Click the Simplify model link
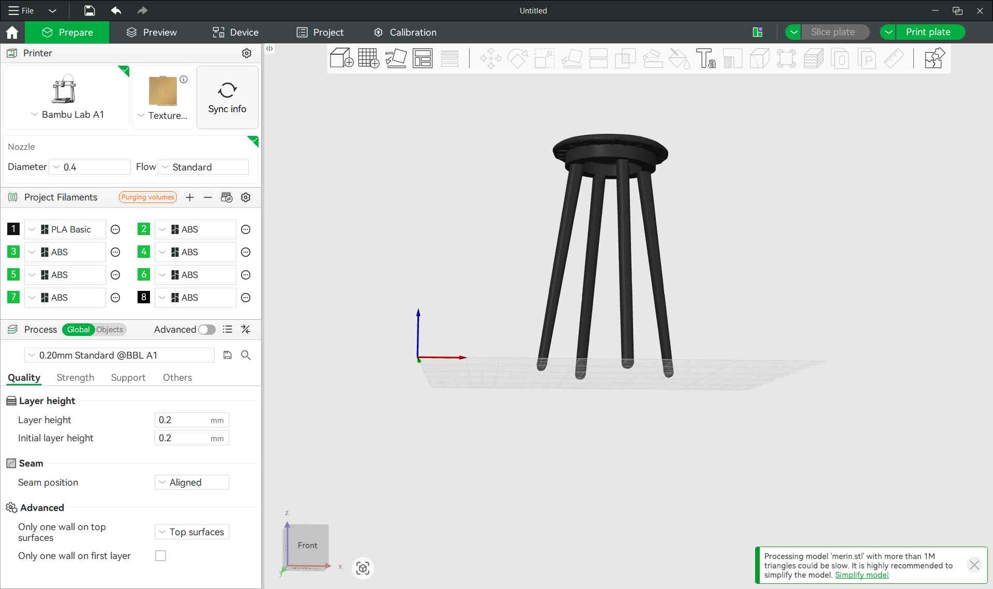This screenshot has height=589, width=993. [x=862, y=575]
